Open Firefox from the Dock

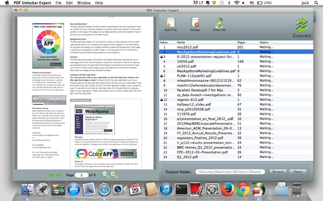pyautogui.click(x=228, y=189)
